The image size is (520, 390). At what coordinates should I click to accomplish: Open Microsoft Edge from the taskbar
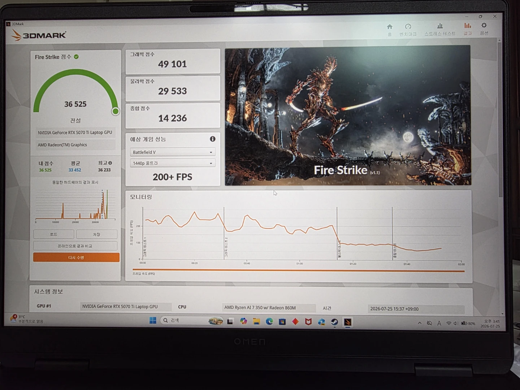pos(269,321)
